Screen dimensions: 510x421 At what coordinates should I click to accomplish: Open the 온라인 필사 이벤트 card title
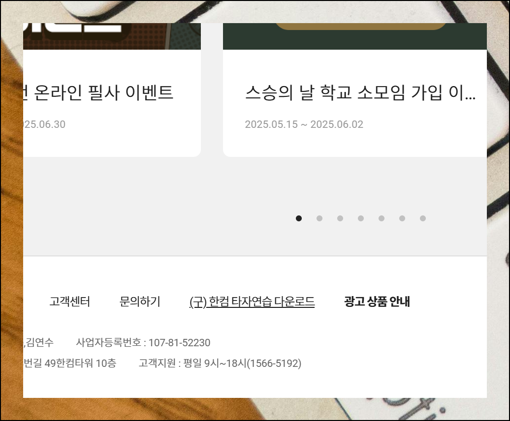tap(98, 92)
